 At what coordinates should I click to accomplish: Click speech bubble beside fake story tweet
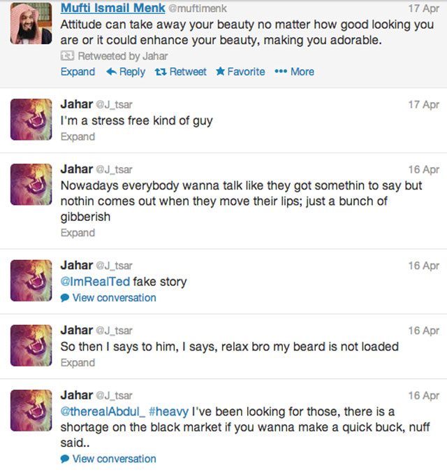pyautogui.click(x=65, y=298)
